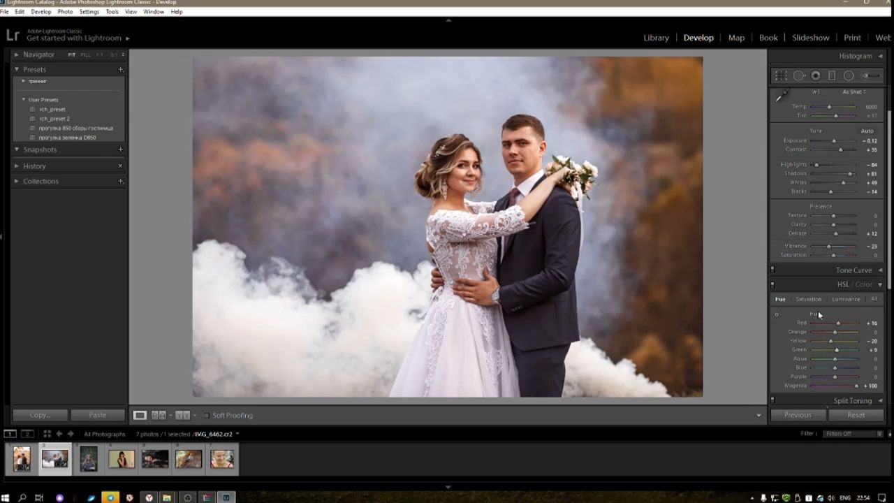
Task: Toggle Split Toning panel on/off switch
Action: click(x=772, y=400)
